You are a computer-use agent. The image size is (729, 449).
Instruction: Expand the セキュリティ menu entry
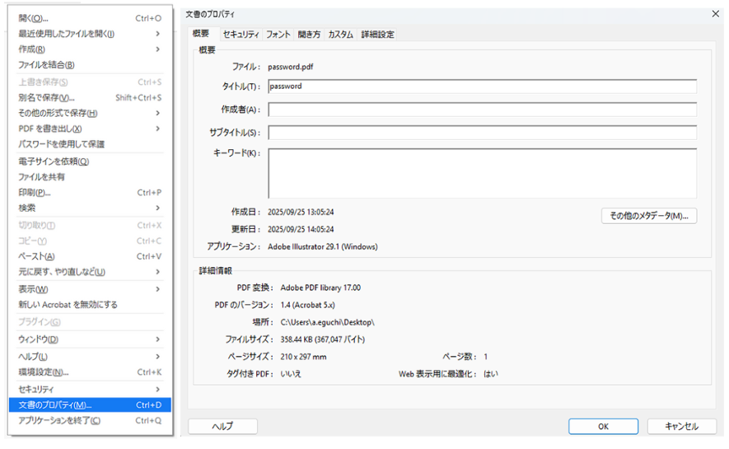157,389
